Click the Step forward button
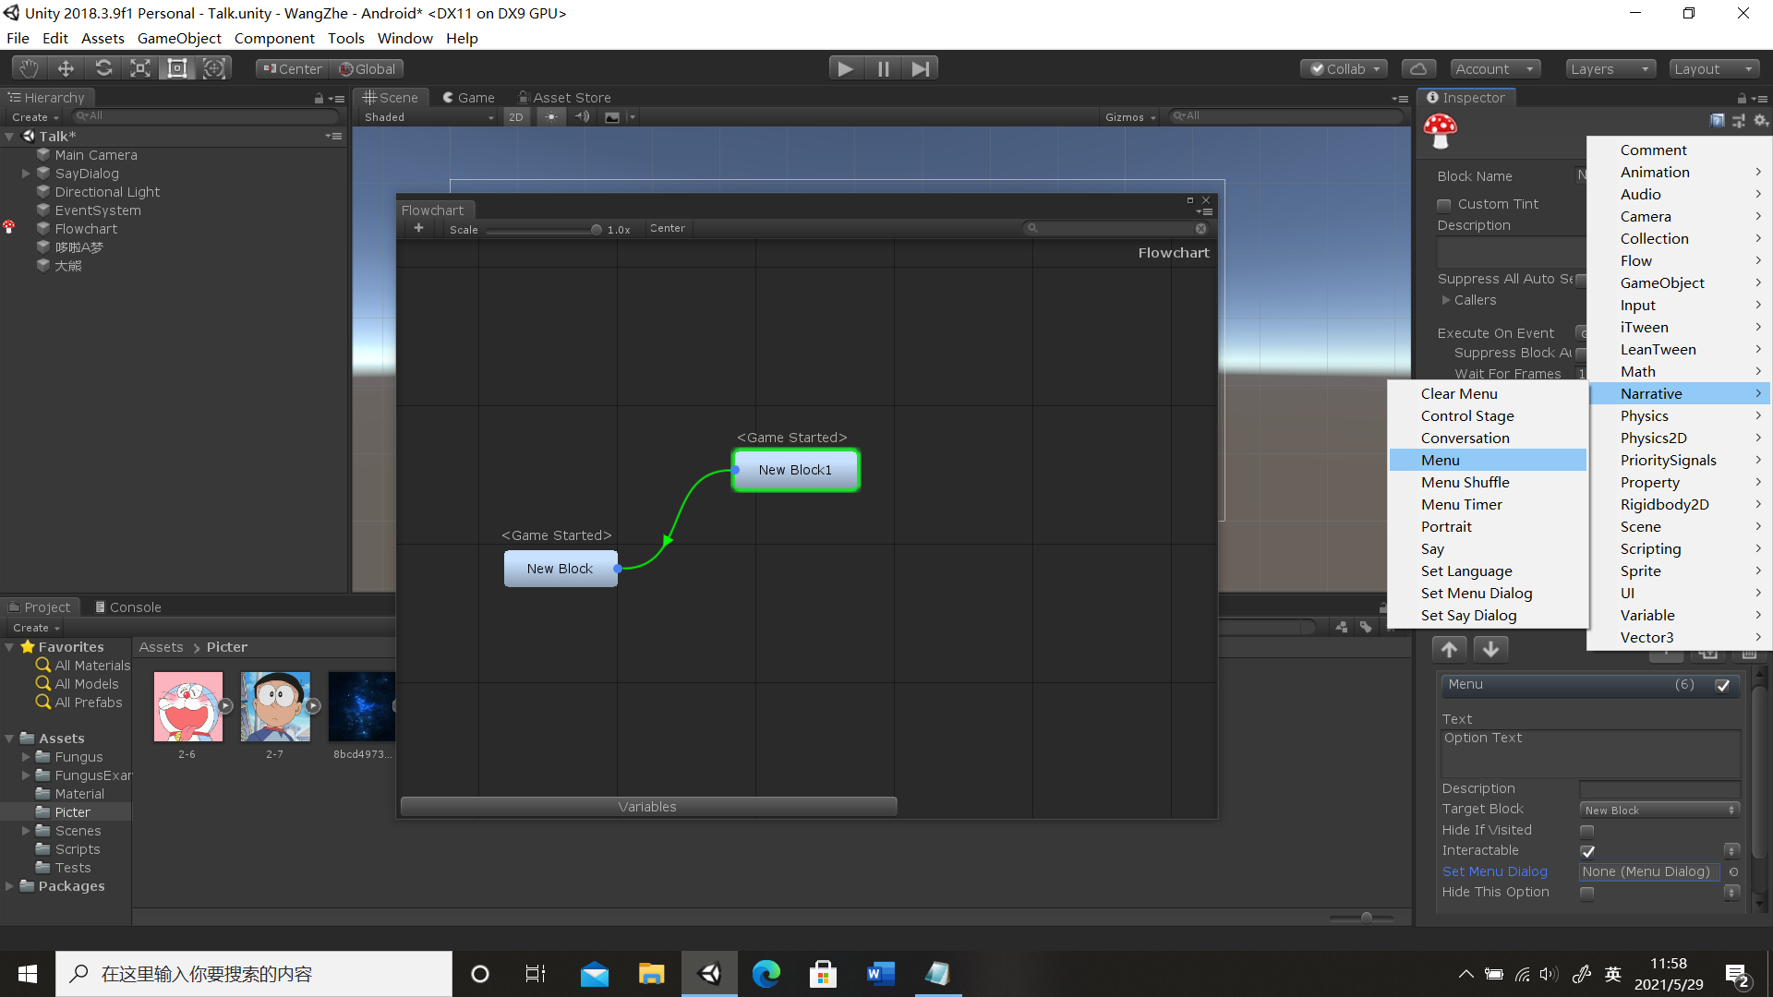The height and width of the screenshot is (997, 1773). (x=920, y=68)
